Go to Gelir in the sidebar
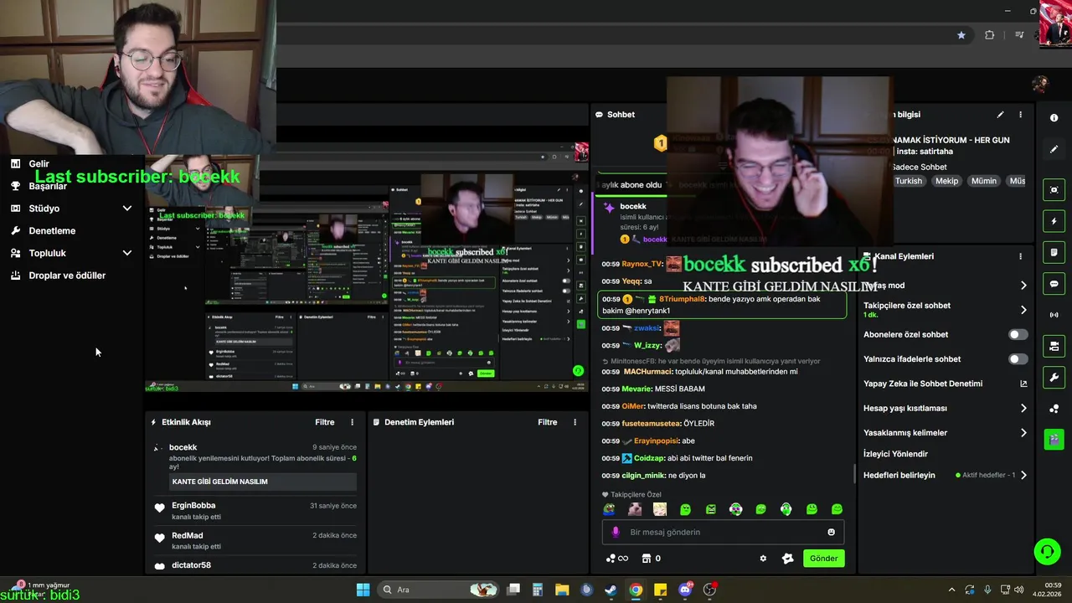The image size is (1072, 603). click(39, 164)
